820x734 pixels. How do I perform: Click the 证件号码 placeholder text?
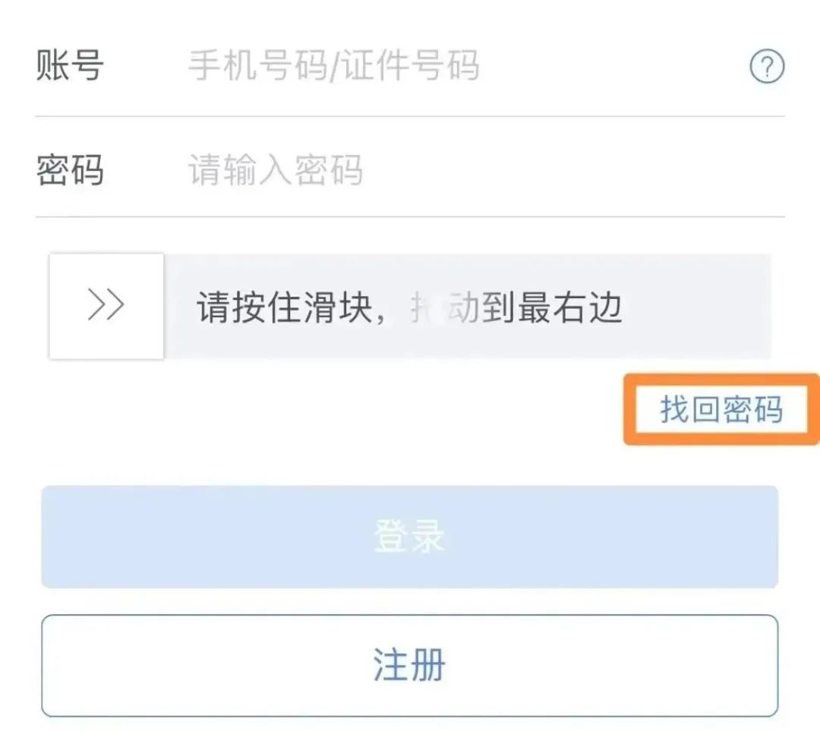(410, 66)
